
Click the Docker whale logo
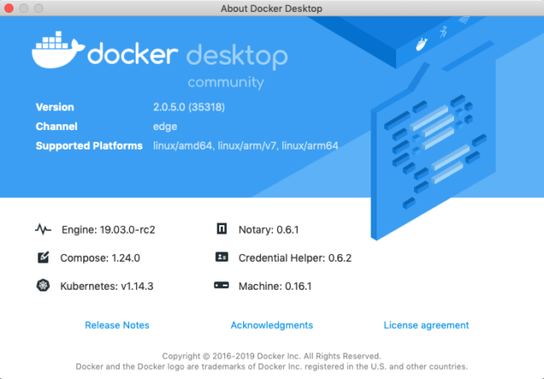tap(59, 50)
